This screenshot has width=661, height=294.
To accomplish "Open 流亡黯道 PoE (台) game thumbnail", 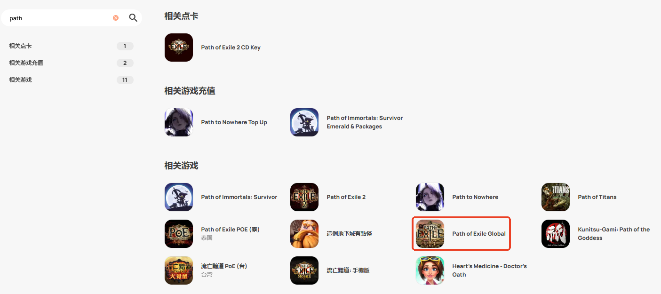I will [x=179, y=270].
